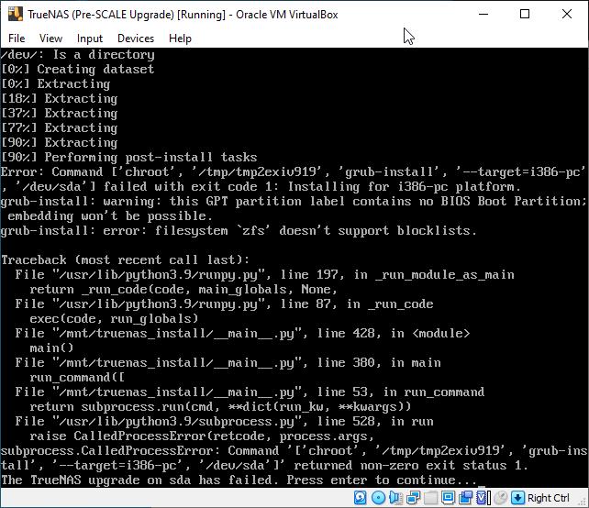The height and width of the screenshot is (508, 589).
Task: Click the audio status icon
Action: point(396,498)
